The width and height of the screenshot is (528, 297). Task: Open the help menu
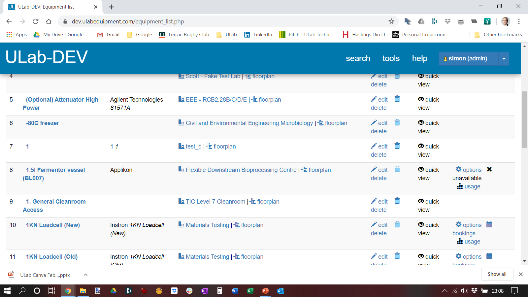419,58
